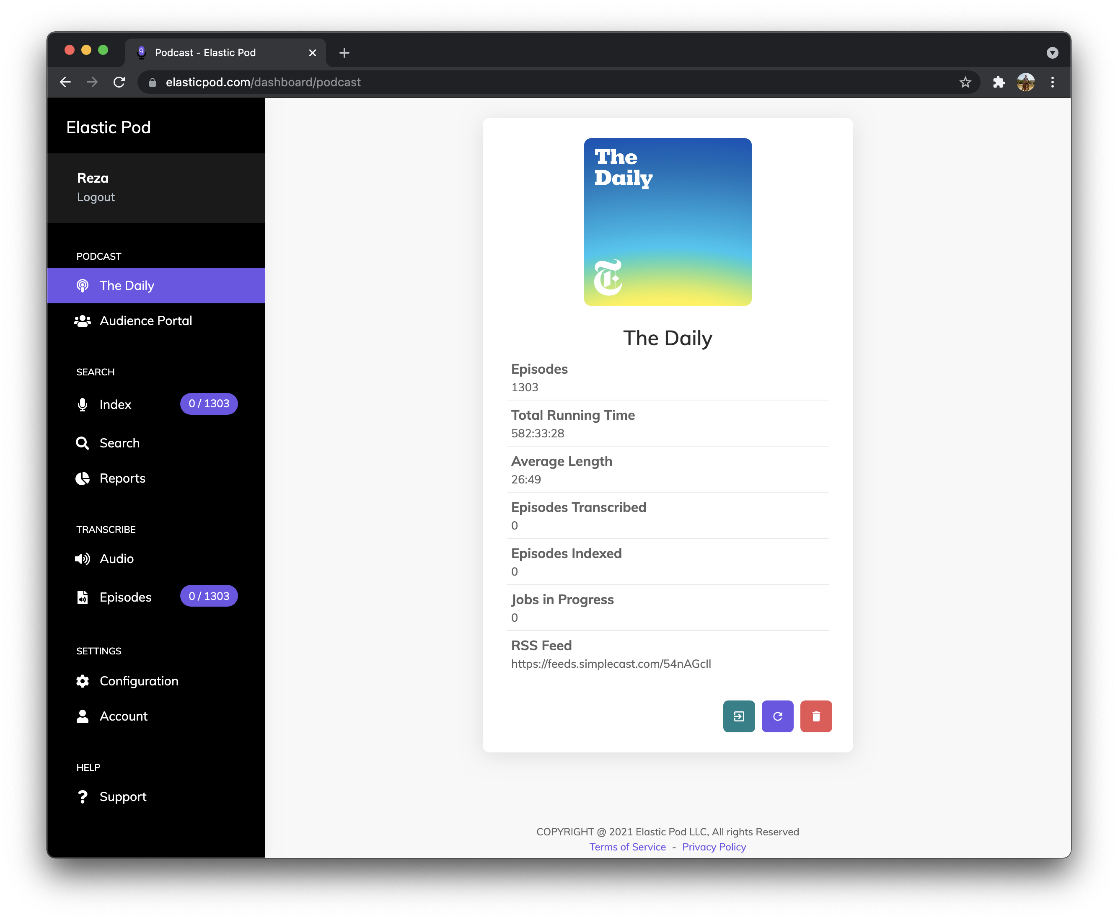The image size is (1118, 920).
Task: Click the microphone icon beside Index
Action: click(82, 404)
